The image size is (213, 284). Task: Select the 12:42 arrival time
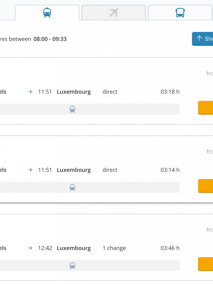tap(45, 248)
